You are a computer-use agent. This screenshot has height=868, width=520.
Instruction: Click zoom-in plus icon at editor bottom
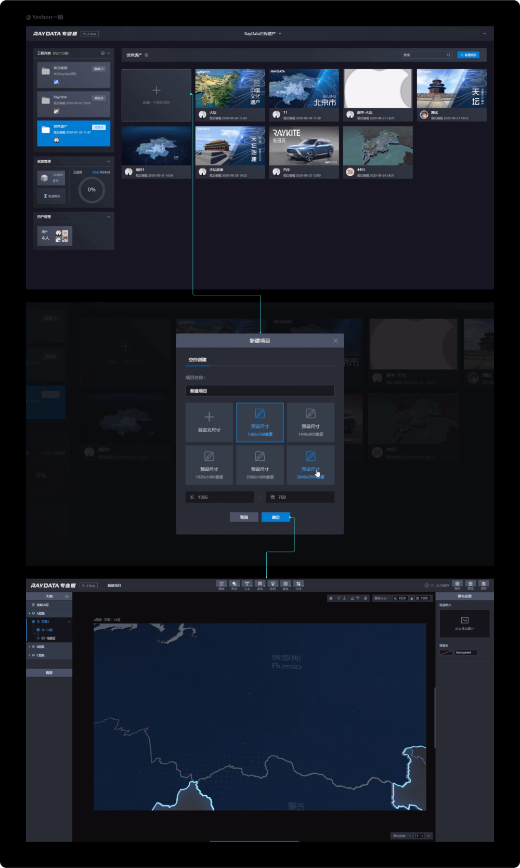pos(429,836)
